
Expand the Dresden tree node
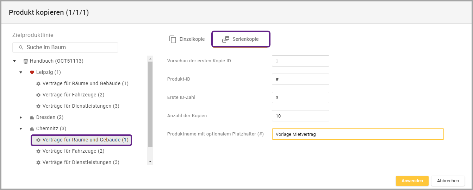click(x=21, y=118)
